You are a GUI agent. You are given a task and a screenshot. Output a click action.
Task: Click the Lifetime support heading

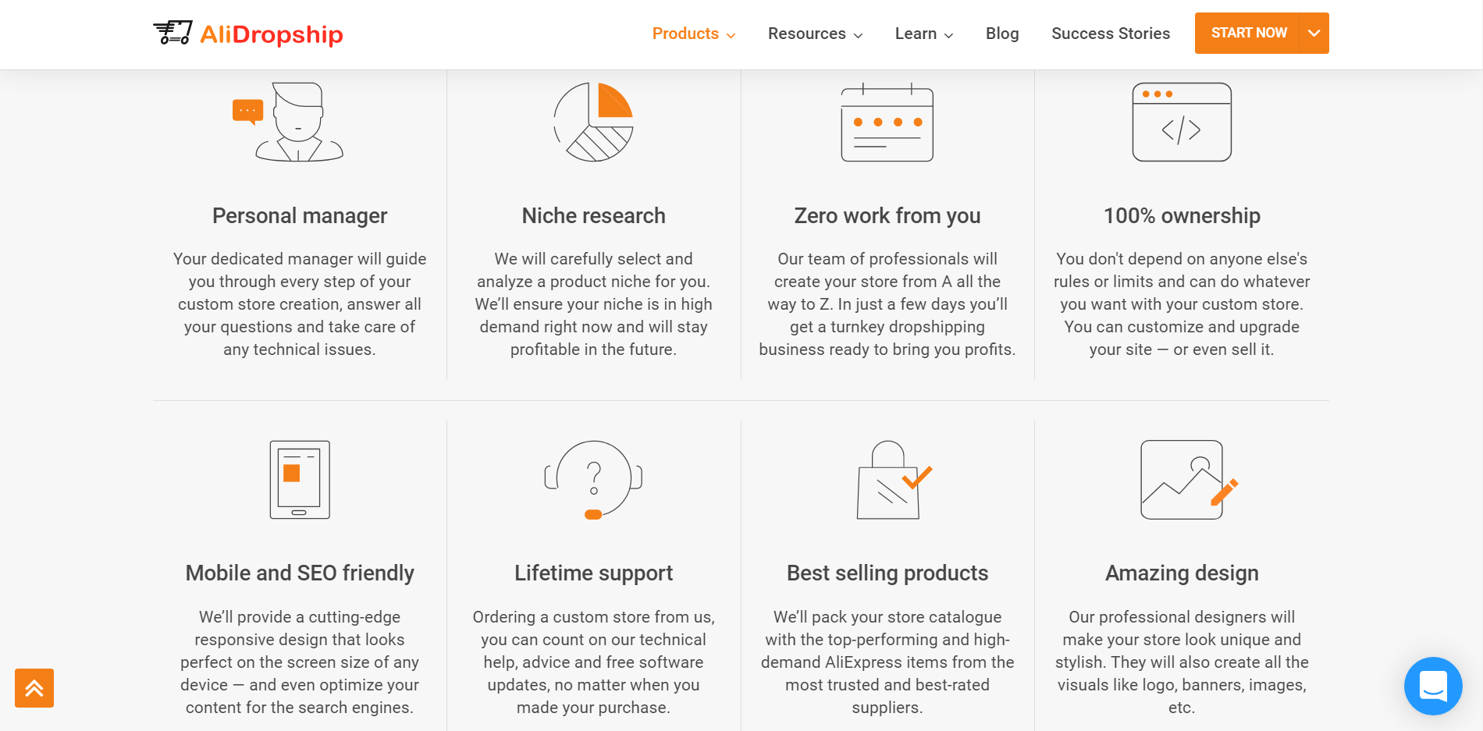[x=593, y=573]
